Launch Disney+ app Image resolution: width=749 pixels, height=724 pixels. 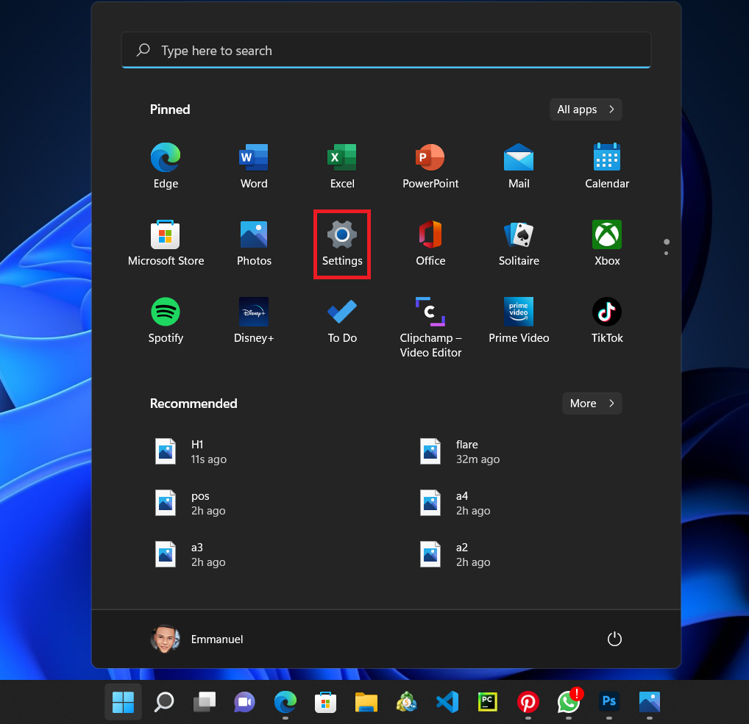coord(254,320)
